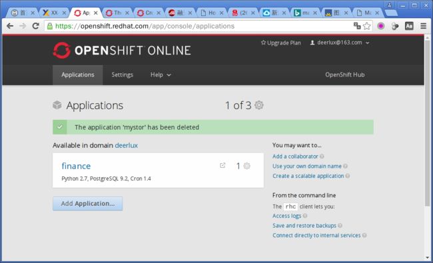
Task: Click help icon beside Connect directly to internal services
Action: (x=364, y=236)
